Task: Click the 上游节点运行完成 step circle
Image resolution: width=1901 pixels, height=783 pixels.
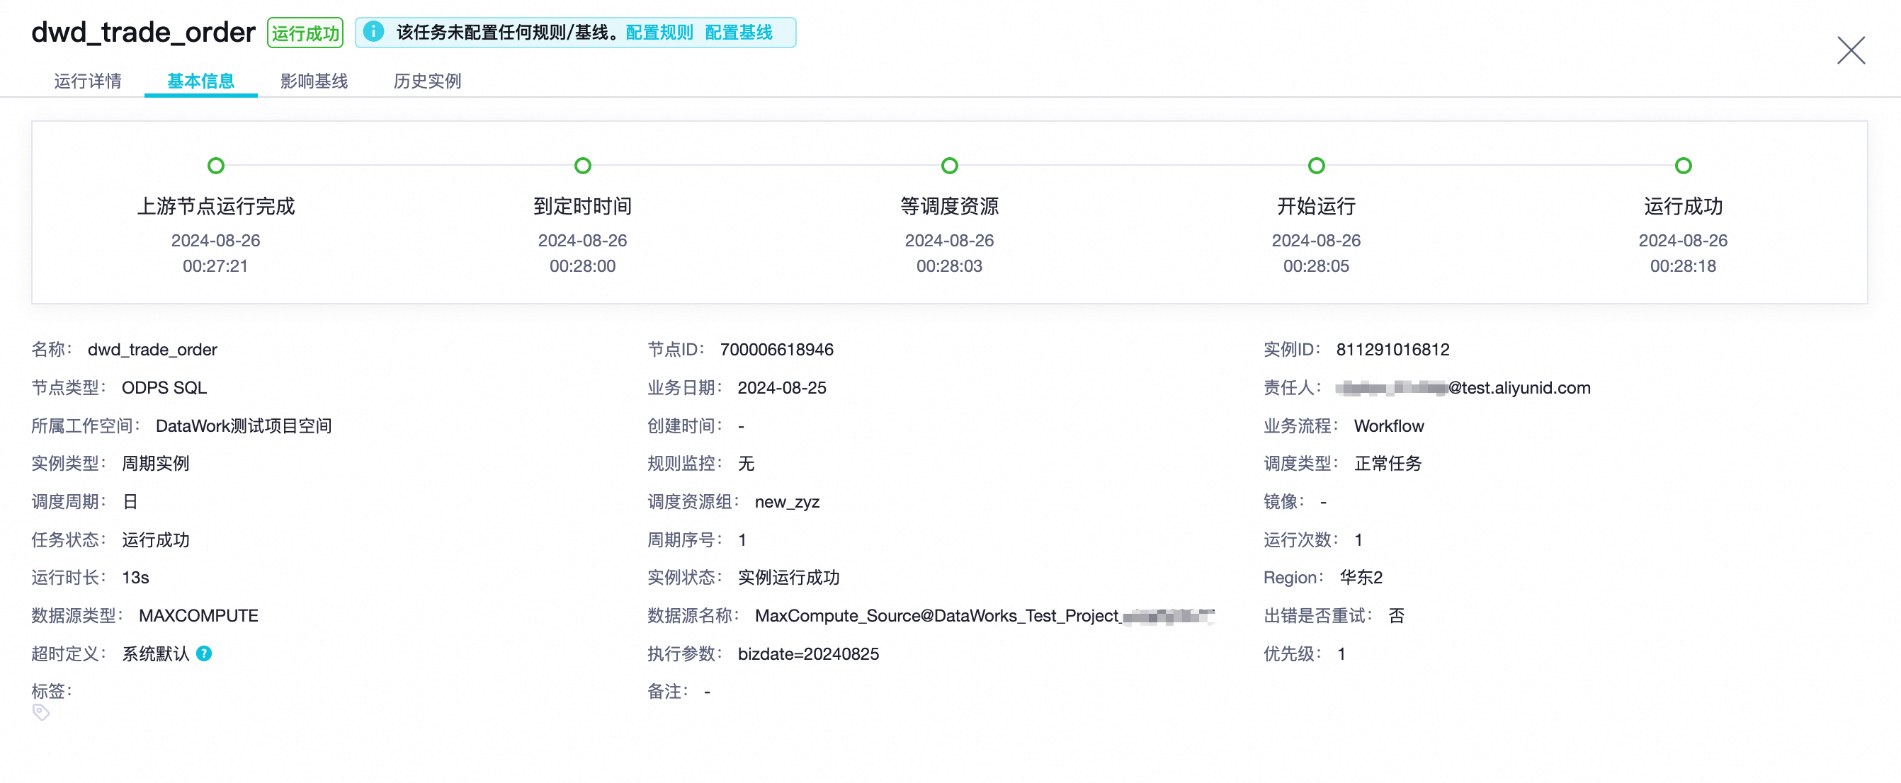Action: pos(215,166)
